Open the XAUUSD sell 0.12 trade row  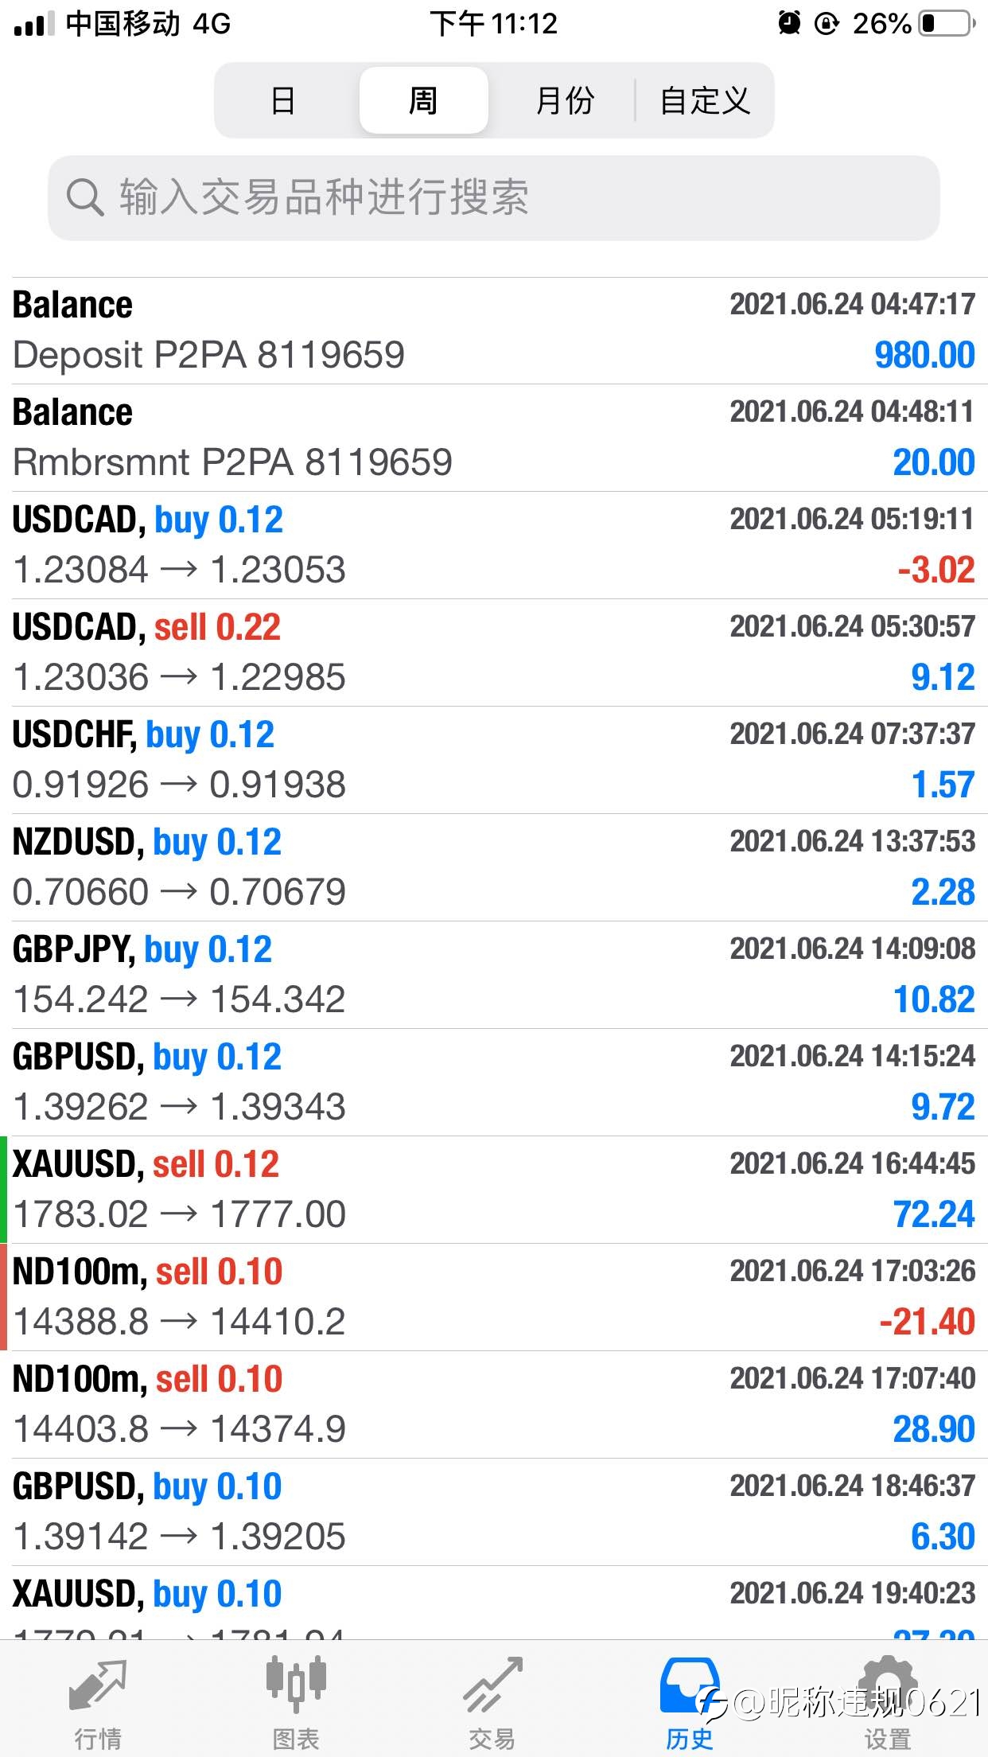point(494,1190)
